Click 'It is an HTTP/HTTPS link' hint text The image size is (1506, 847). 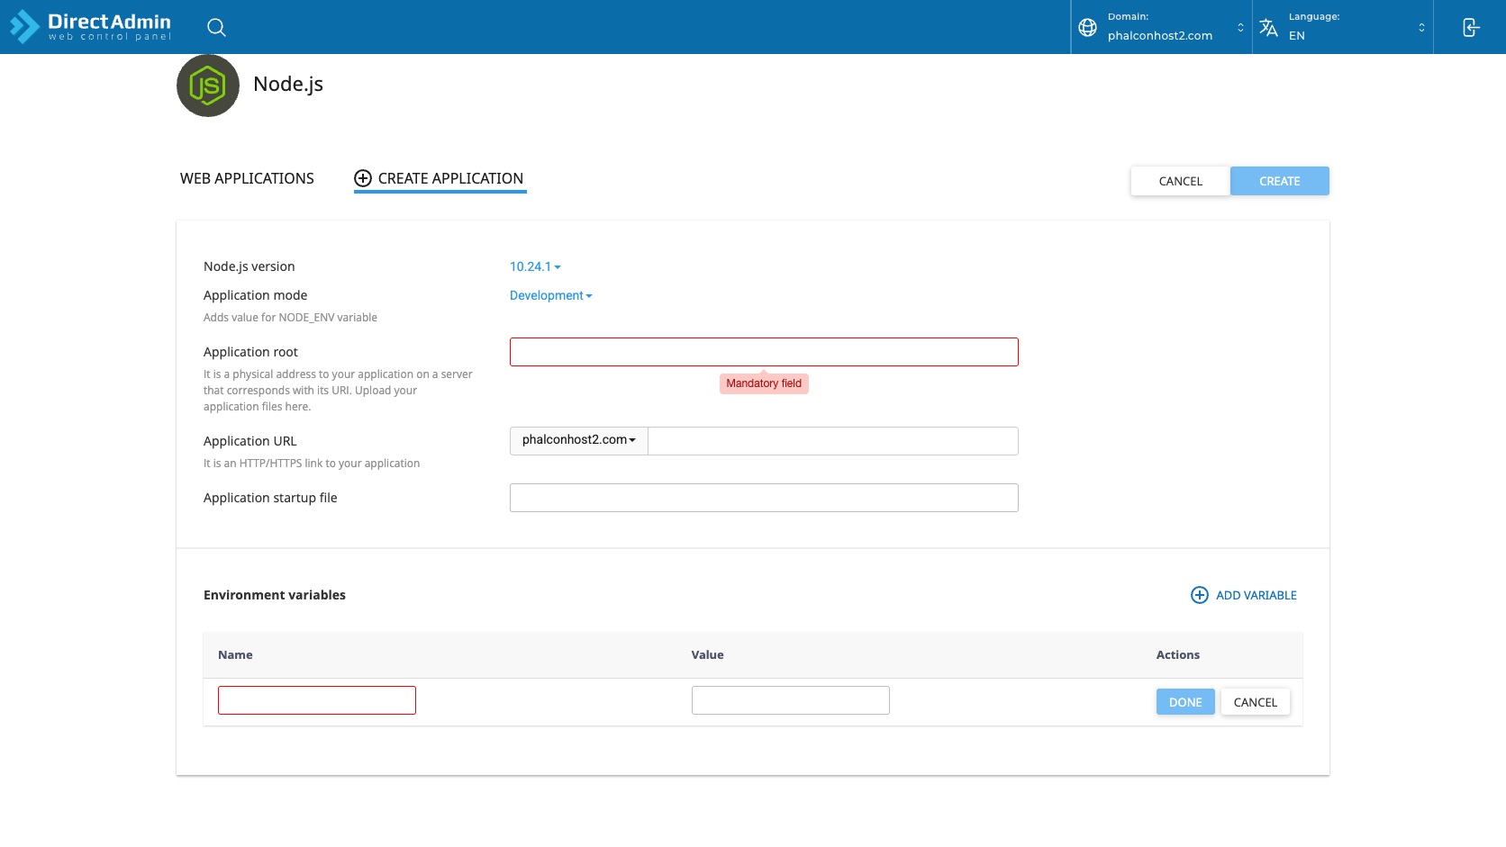point(312,464)
